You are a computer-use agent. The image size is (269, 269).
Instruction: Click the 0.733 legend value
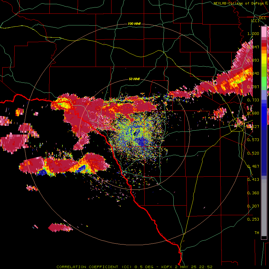point(253,100)
